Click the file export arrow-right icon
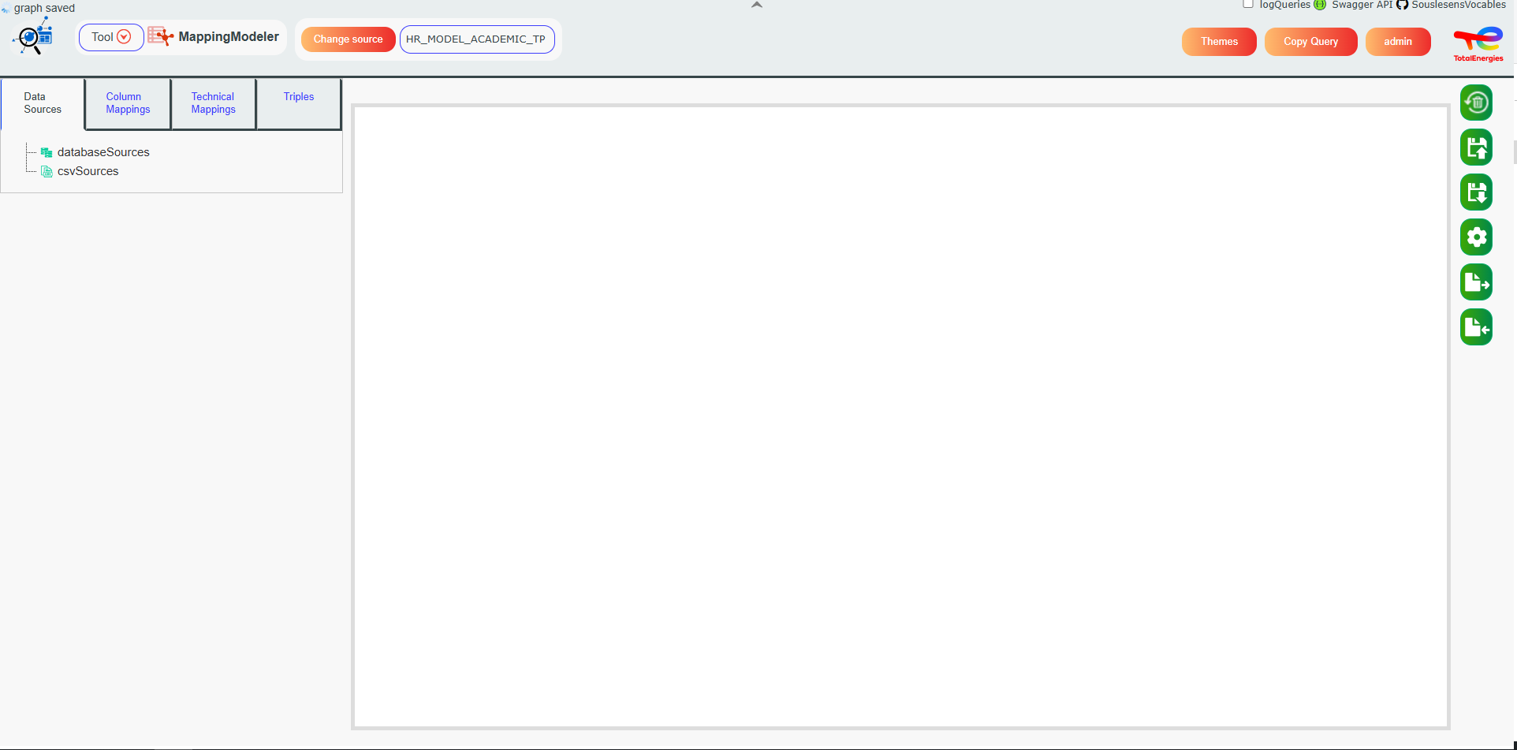The image size is (1517, 750). [1476, 282]
